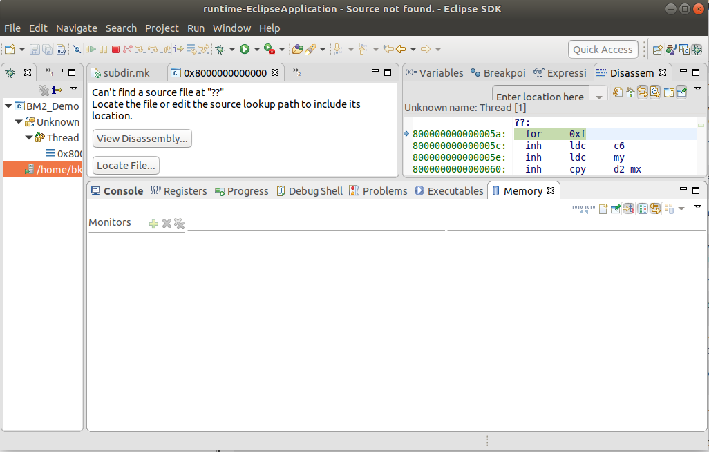This screenshot has height=452, width=709.
Task: Open the External Tools dropdown arrow
Action: (x=282, y=49)
